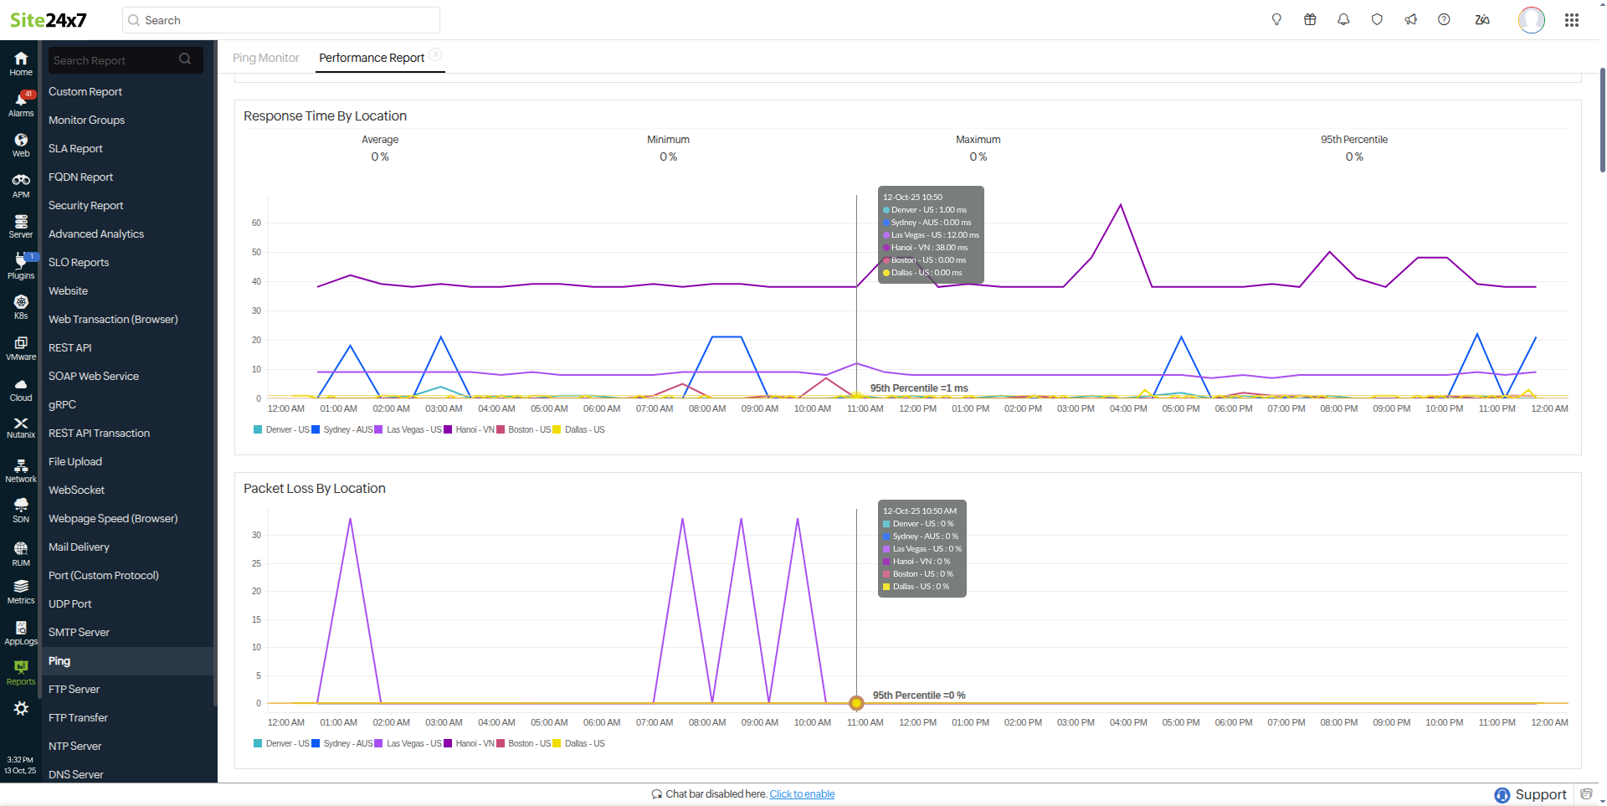Open the Plugins section with badge
1607x806 pixels.
pyautogui.click(x=20, y=265)
